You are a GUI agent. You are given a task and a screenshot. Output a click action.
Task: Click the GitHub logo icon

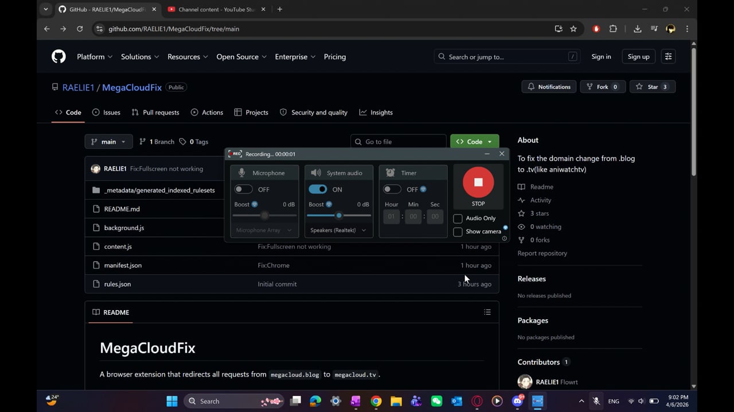click(x=58, y=56)
